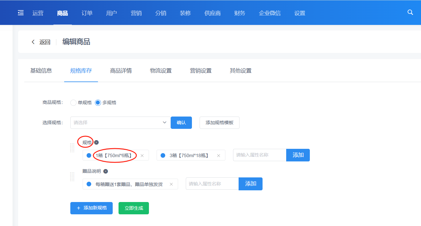The width and height of the screenshot is (421, 226).
Task: Open the search magnifier icon
Action: tap(410, 12)
